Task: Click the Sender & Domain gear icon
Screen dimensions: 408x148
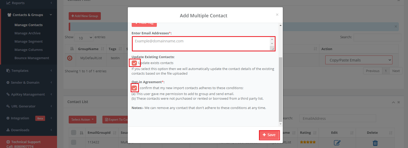Action: point(8,83)
